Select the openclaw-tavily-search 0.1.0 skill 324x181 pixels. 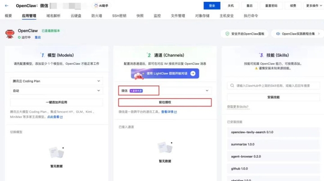(x=274, y=132)
